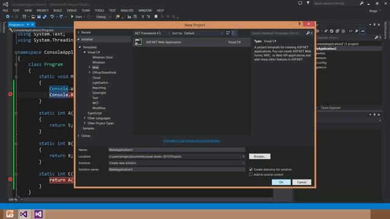Expand the Office/SharePoint node

tap(90, 72)
